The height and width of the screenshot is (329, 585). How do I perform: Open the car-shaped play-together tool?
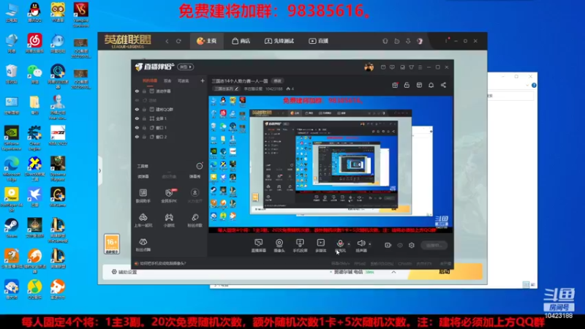point(143,220)
